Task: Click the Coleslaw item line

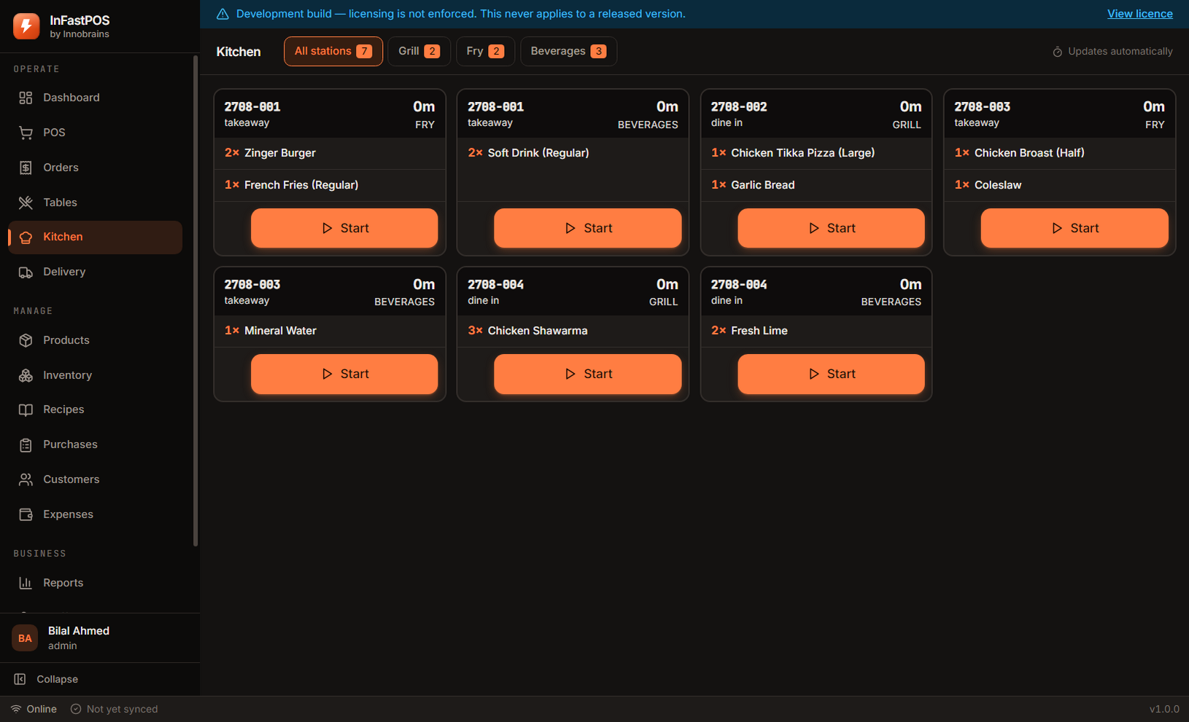Action: [1060, 185]
